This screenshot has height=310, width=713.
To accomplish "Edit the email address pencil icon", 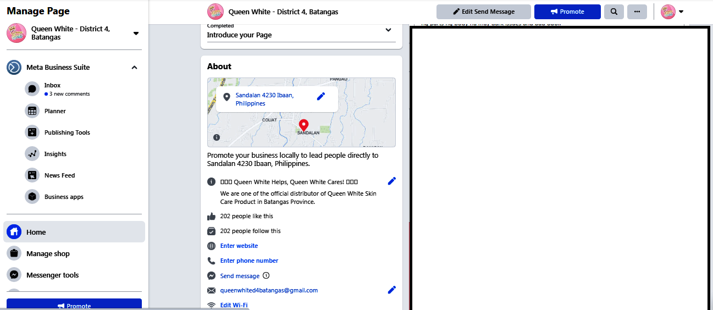I will [x=392, y=290].
